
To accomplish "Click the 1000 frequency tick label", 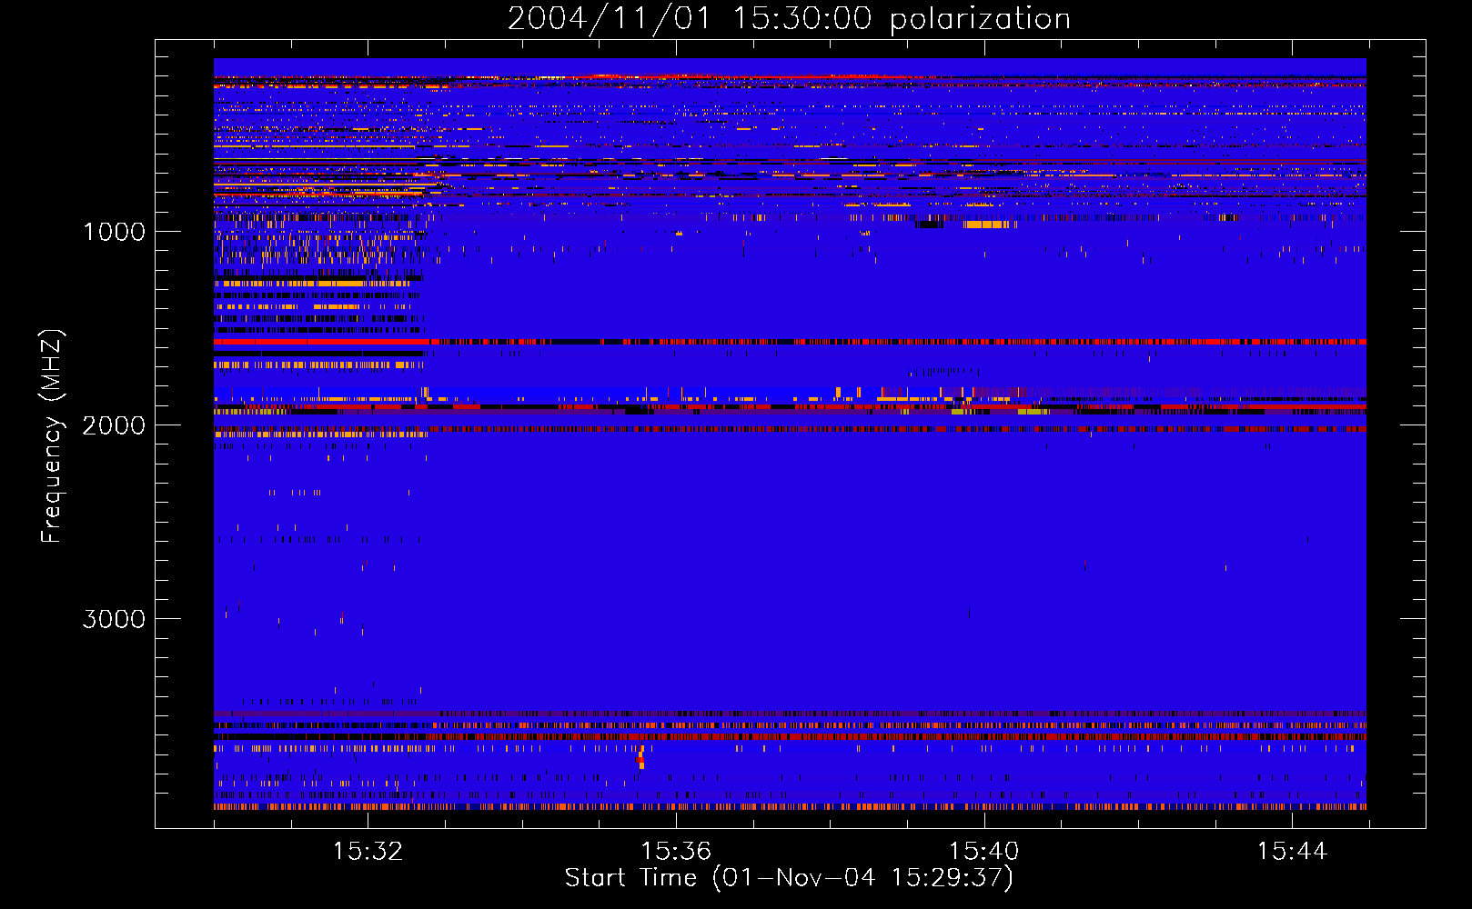I will 114,232.
